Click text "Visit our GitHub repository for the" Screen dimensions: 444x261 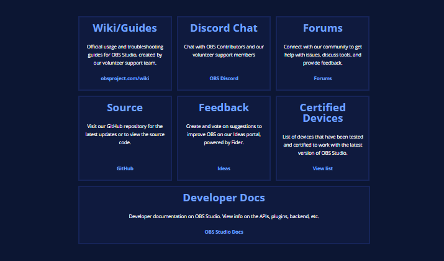pyautogui.click(x=125, y=126)
